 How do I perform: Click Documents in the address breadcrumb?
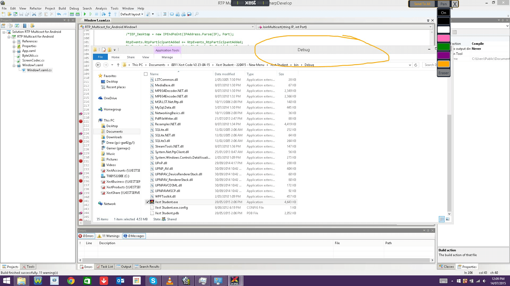click(x=157, y=65)
